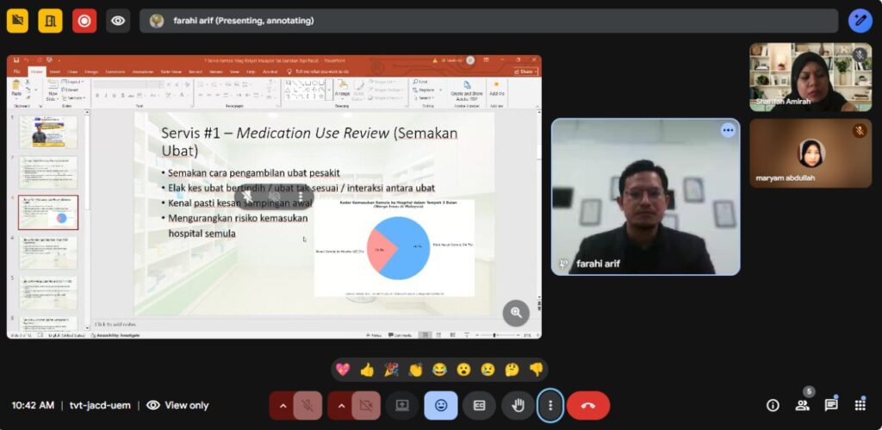Screen dimensions: 882x430
Task: Click muted mic icon on maryam abdullah tile
Action: 860,131
